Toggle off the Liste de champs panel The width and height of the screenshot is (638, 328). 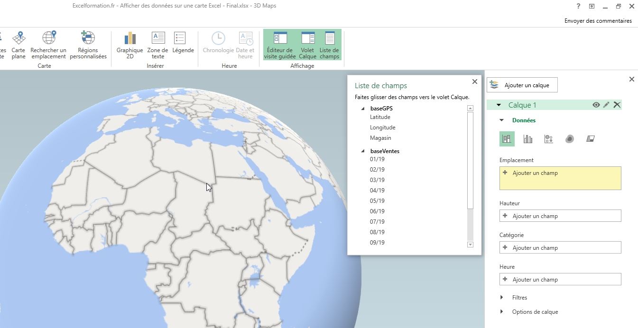pos(330,45)
